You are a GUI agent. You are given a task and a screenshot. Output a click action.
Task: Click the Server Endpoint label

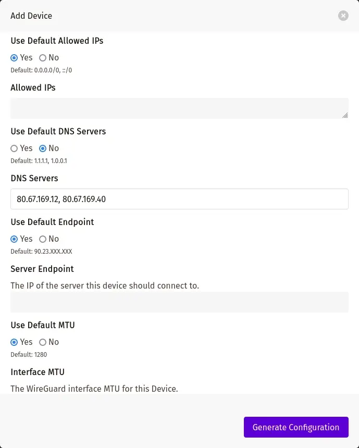[x=42, y=269]
